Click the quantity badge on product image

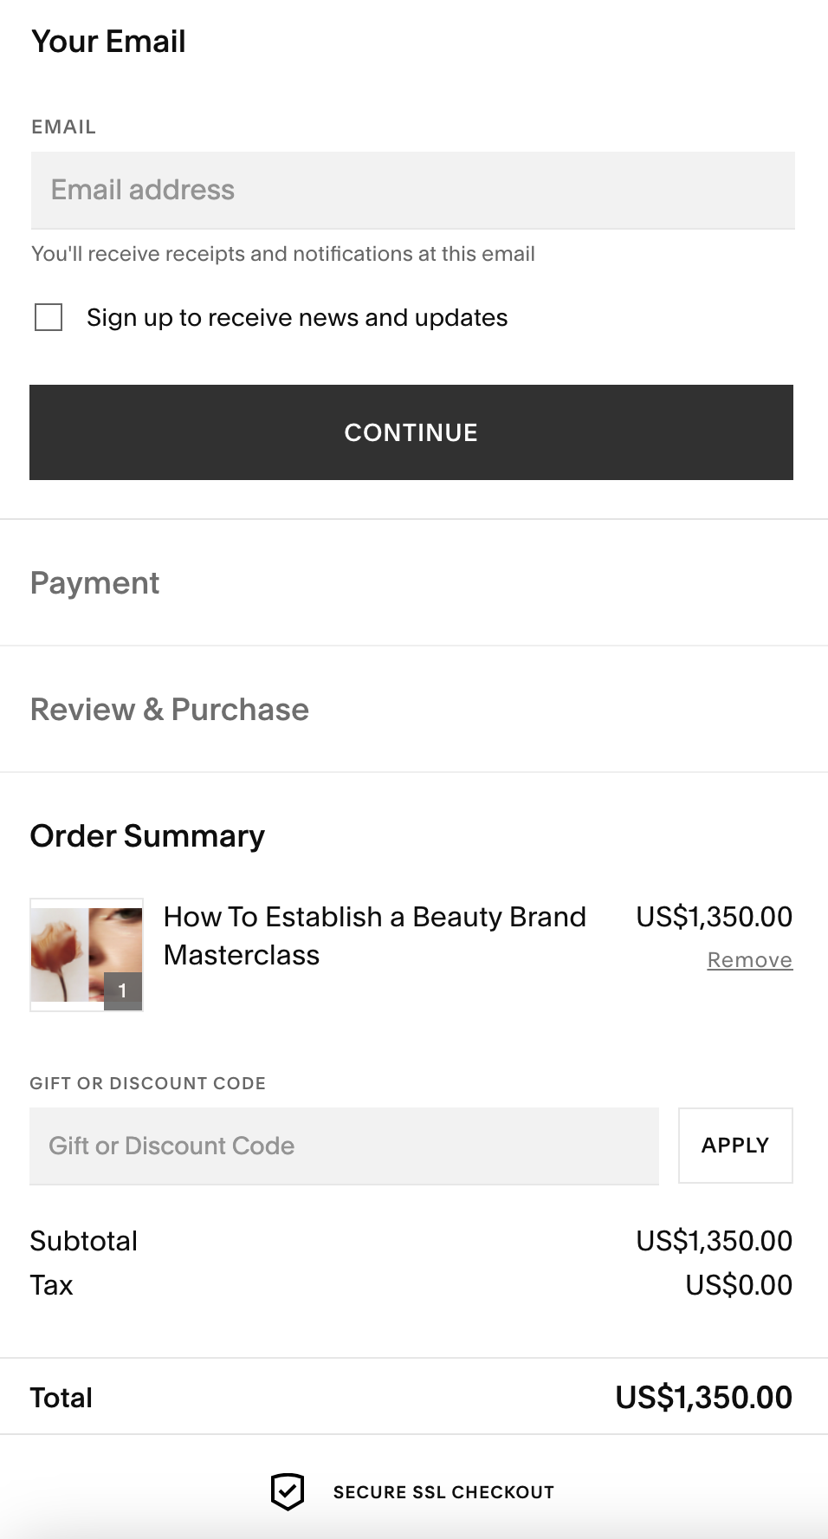point(123,990)
